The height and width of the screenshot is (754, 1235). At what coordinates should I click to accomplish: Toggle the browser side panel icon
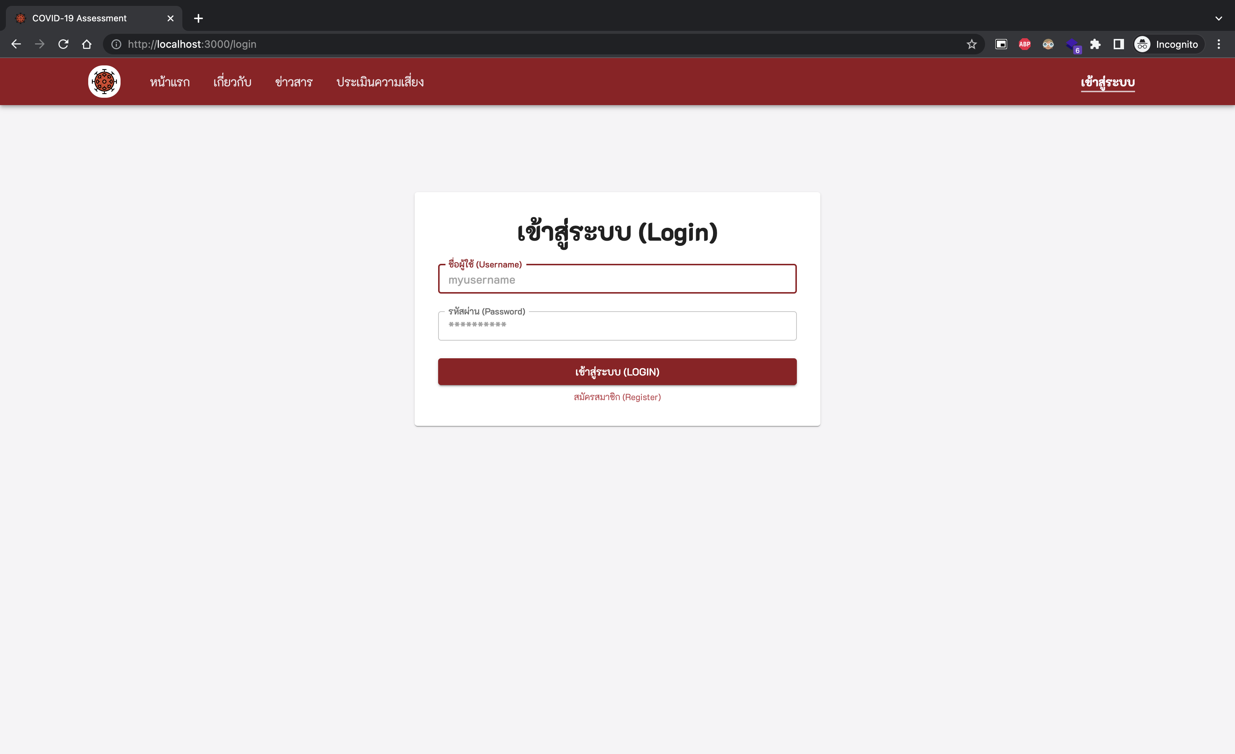1119,44
